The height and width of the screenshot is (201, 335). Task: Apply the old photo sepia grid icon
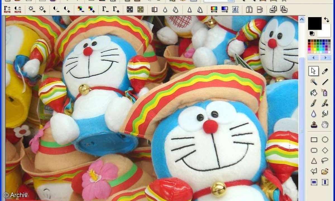point(140,9)
